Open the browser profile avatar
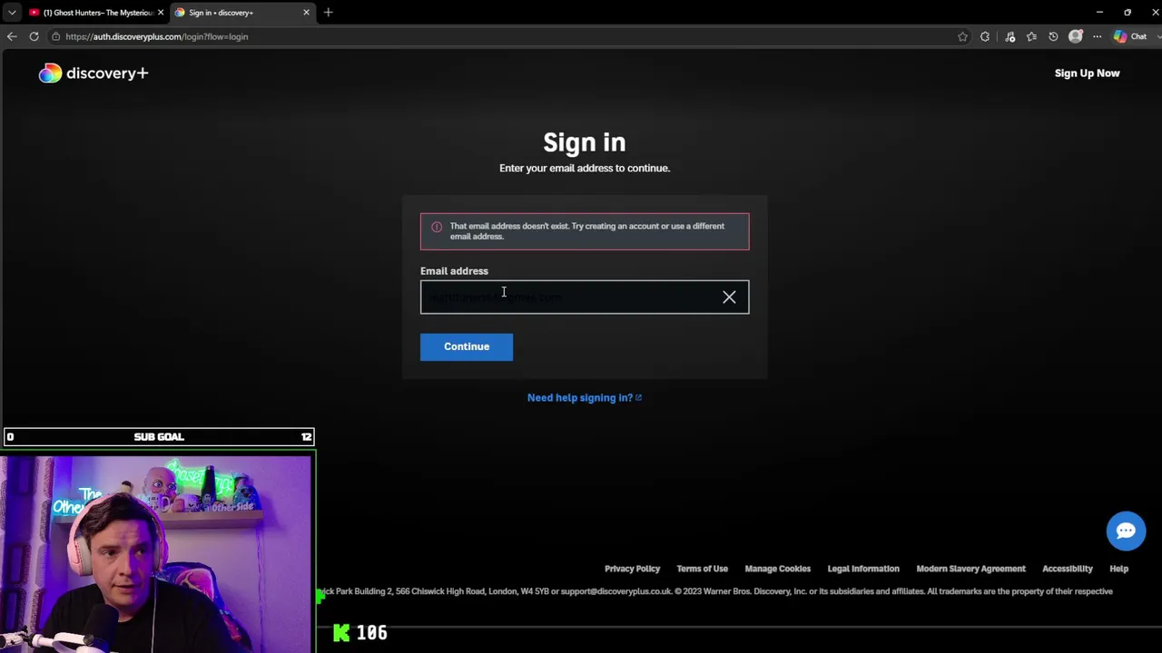This screenshot has height=653, width=1162. pos(1076,36)
